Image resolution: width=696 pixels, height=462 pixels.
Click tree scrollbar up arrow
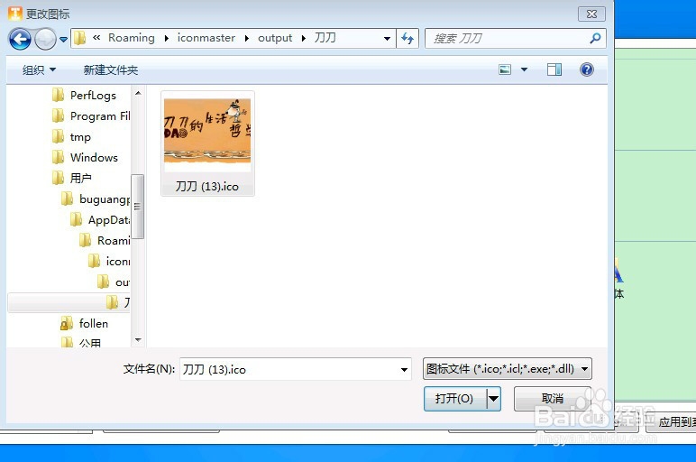click(x=138, y=93)
